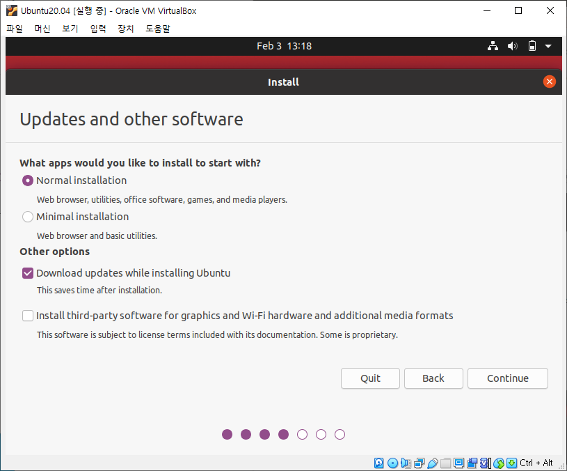The image size is (567, 471).
Task: Click the Ubuntu network wired icon in top bar
Action: click(493, 46)
